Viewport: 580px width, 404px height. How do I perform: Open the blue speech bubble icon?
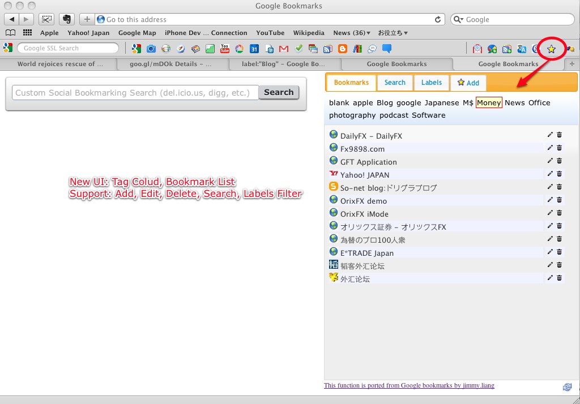tap(387, 49)
